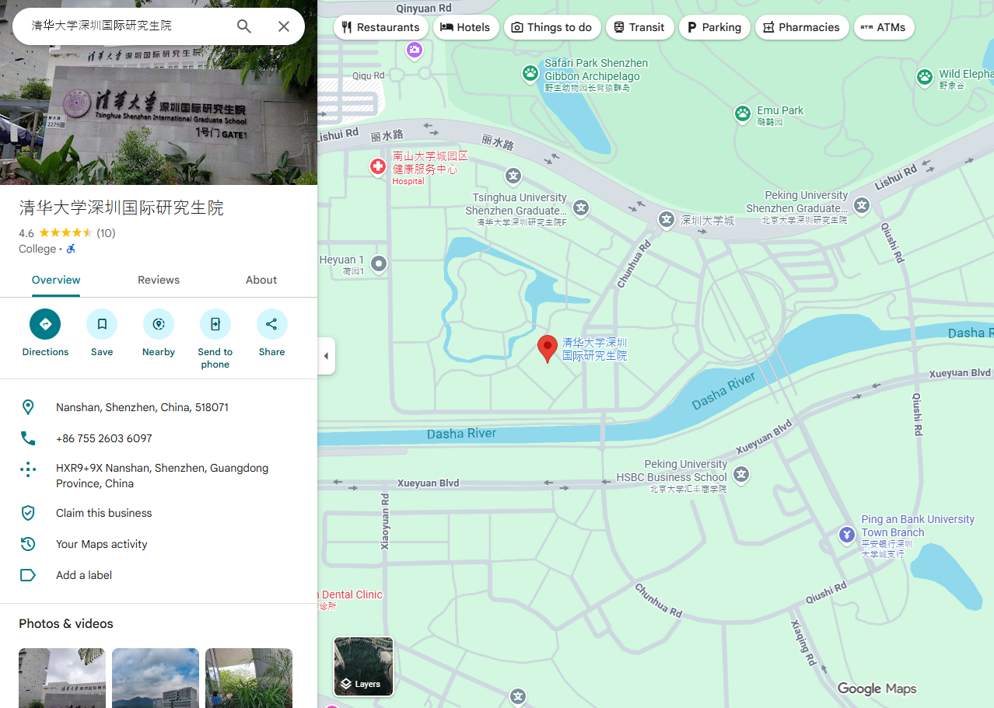Image resolution: width=994 pixels, height=708 pixels.
Task: Open the (10) reviews link
Action: 107,232
